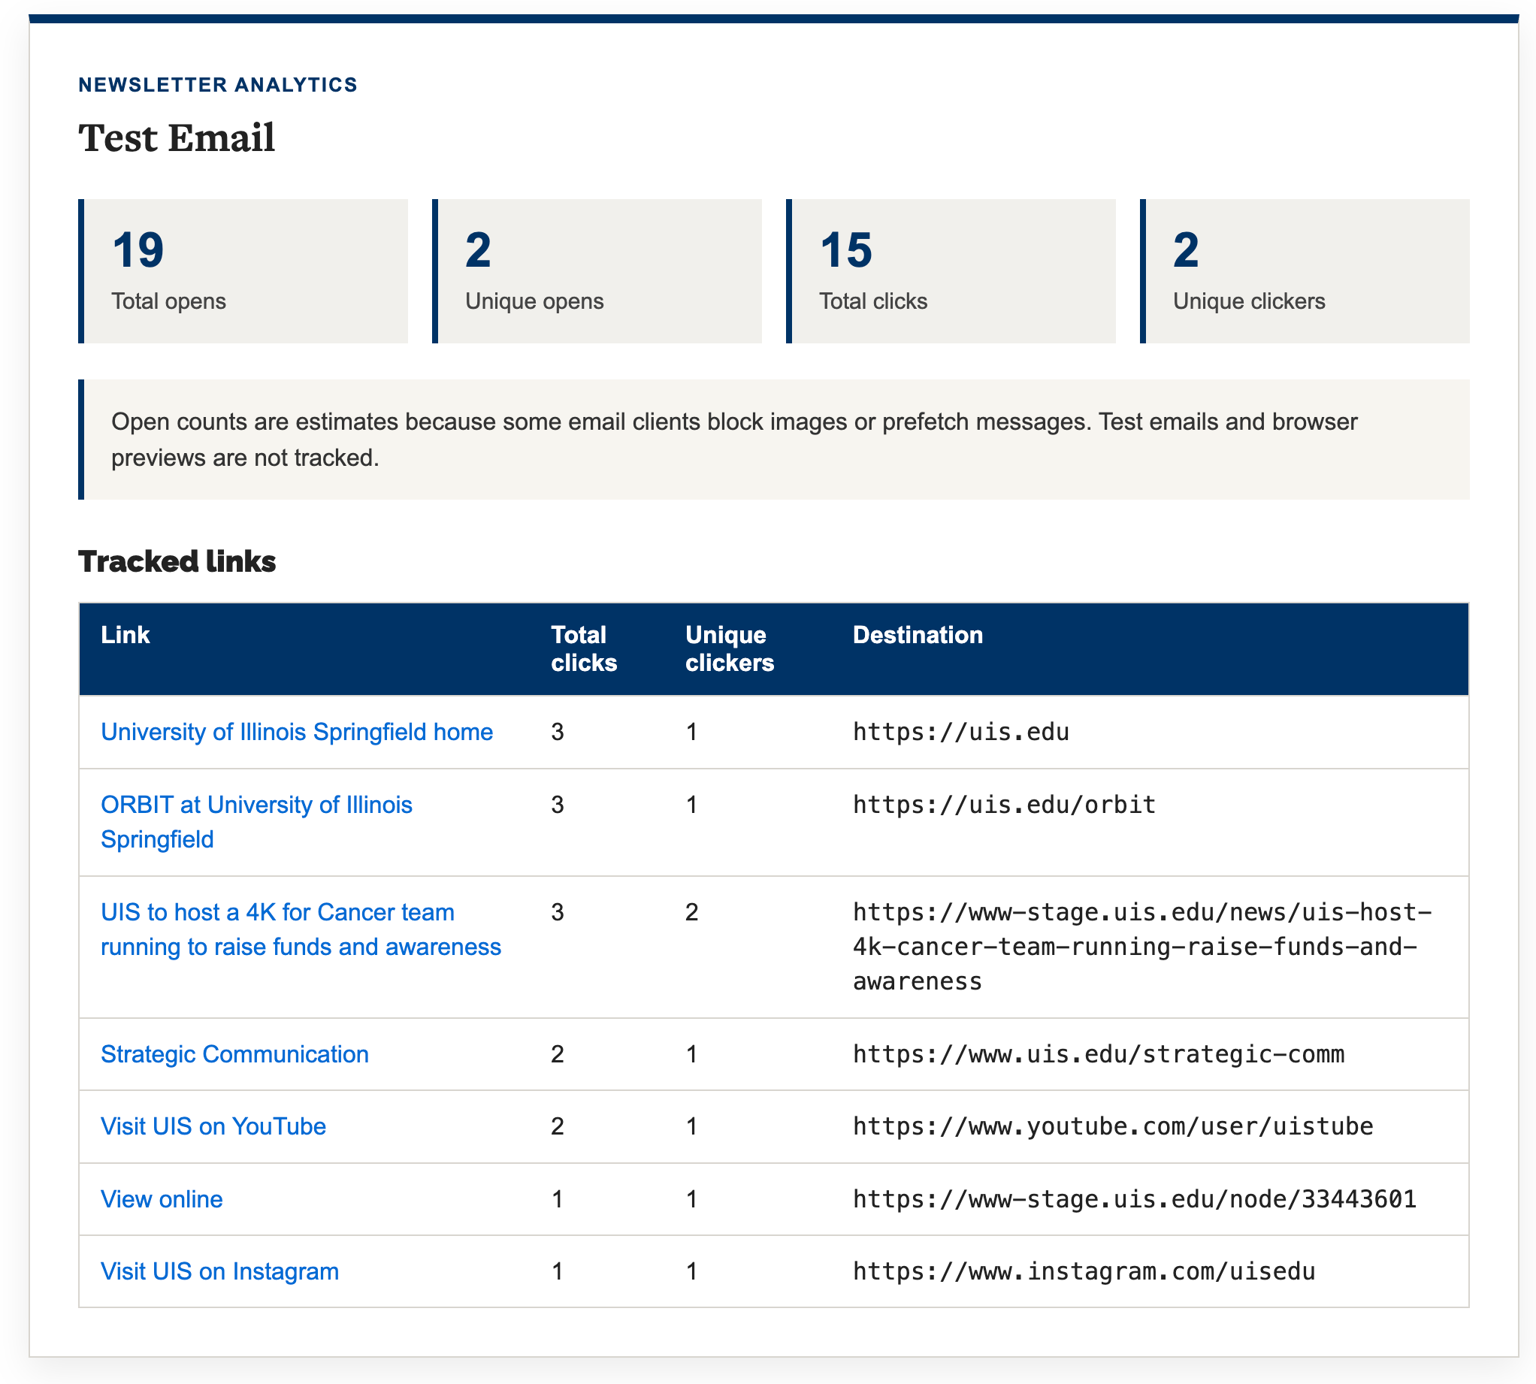Click the open counts estimate notice
Image resolution: width=1536 pixels, height=1384 pixels.
pyautogui.click(x=773, y=440)
